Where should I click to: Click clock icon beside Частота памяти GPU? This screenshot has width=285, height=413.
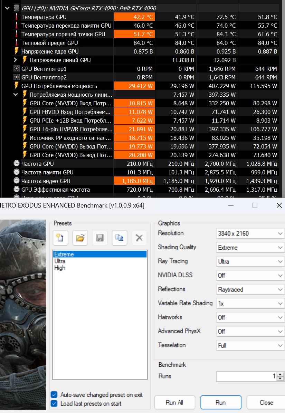pos(16,172)
